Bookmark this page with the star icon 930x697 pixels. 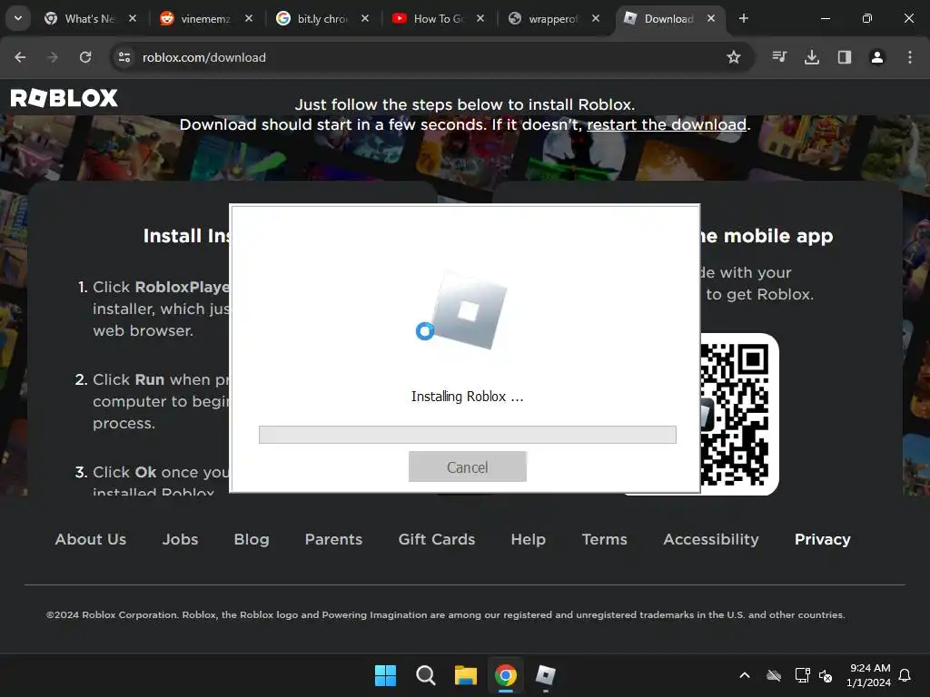click(x=734, y=57)
